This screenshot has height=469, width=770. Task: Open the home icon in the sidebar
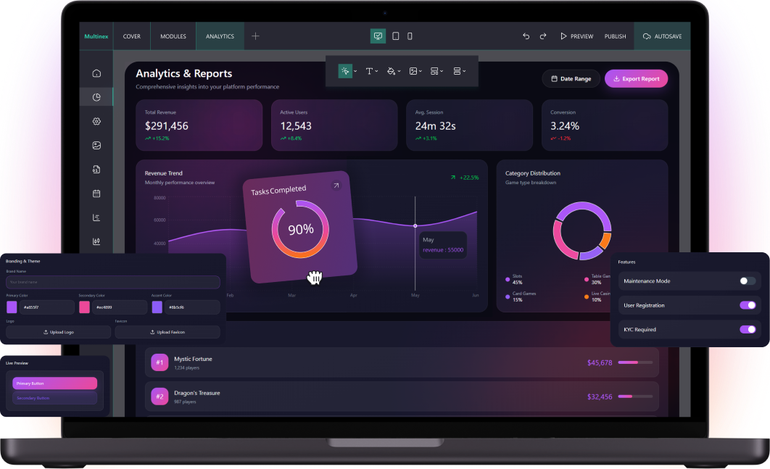pyautogui.click(x=96, y=73)
